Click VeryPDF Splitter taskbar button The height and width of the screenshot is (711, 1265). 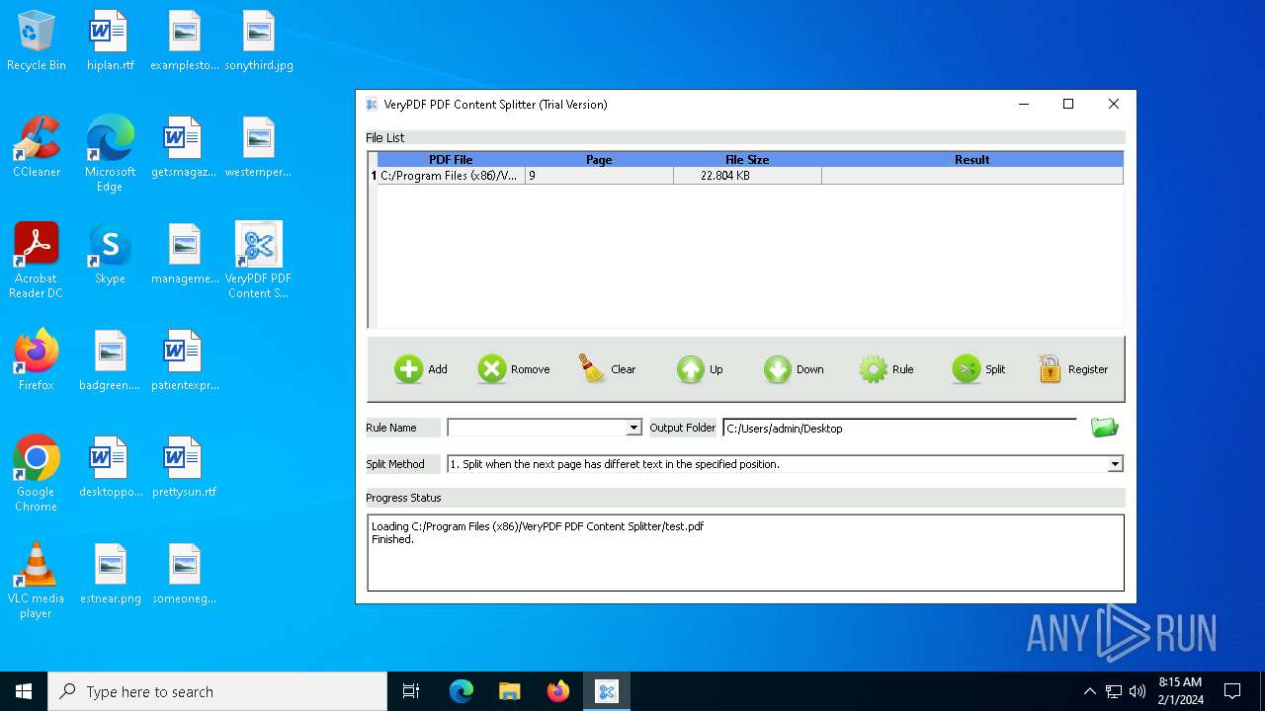coord(607,691)
